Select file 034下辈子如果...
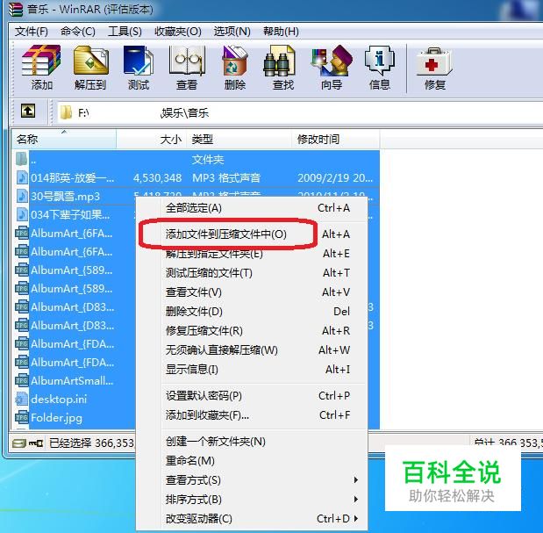Image resolution: width=543 pixels, height=533 pixels. click(x=70, y=215)
